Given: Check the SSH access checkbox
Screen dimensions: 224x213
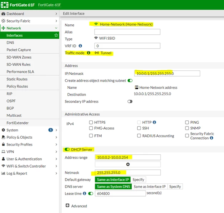Looking at the screenshot, I should (x=139, y=128).
